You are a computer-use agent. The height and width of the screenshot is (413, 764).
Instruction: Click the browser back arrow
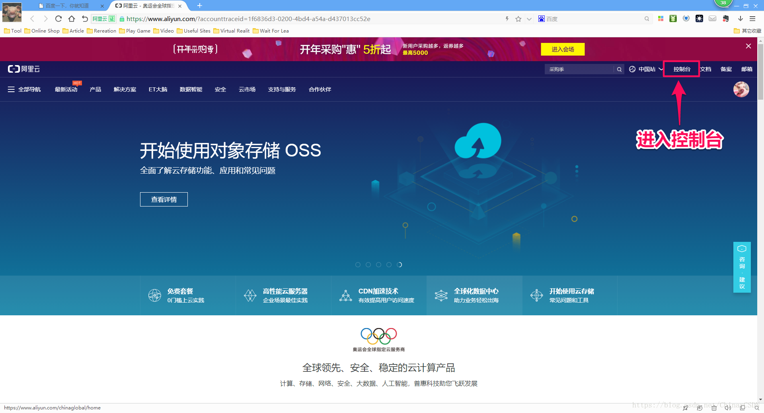[x=33, y=19]
